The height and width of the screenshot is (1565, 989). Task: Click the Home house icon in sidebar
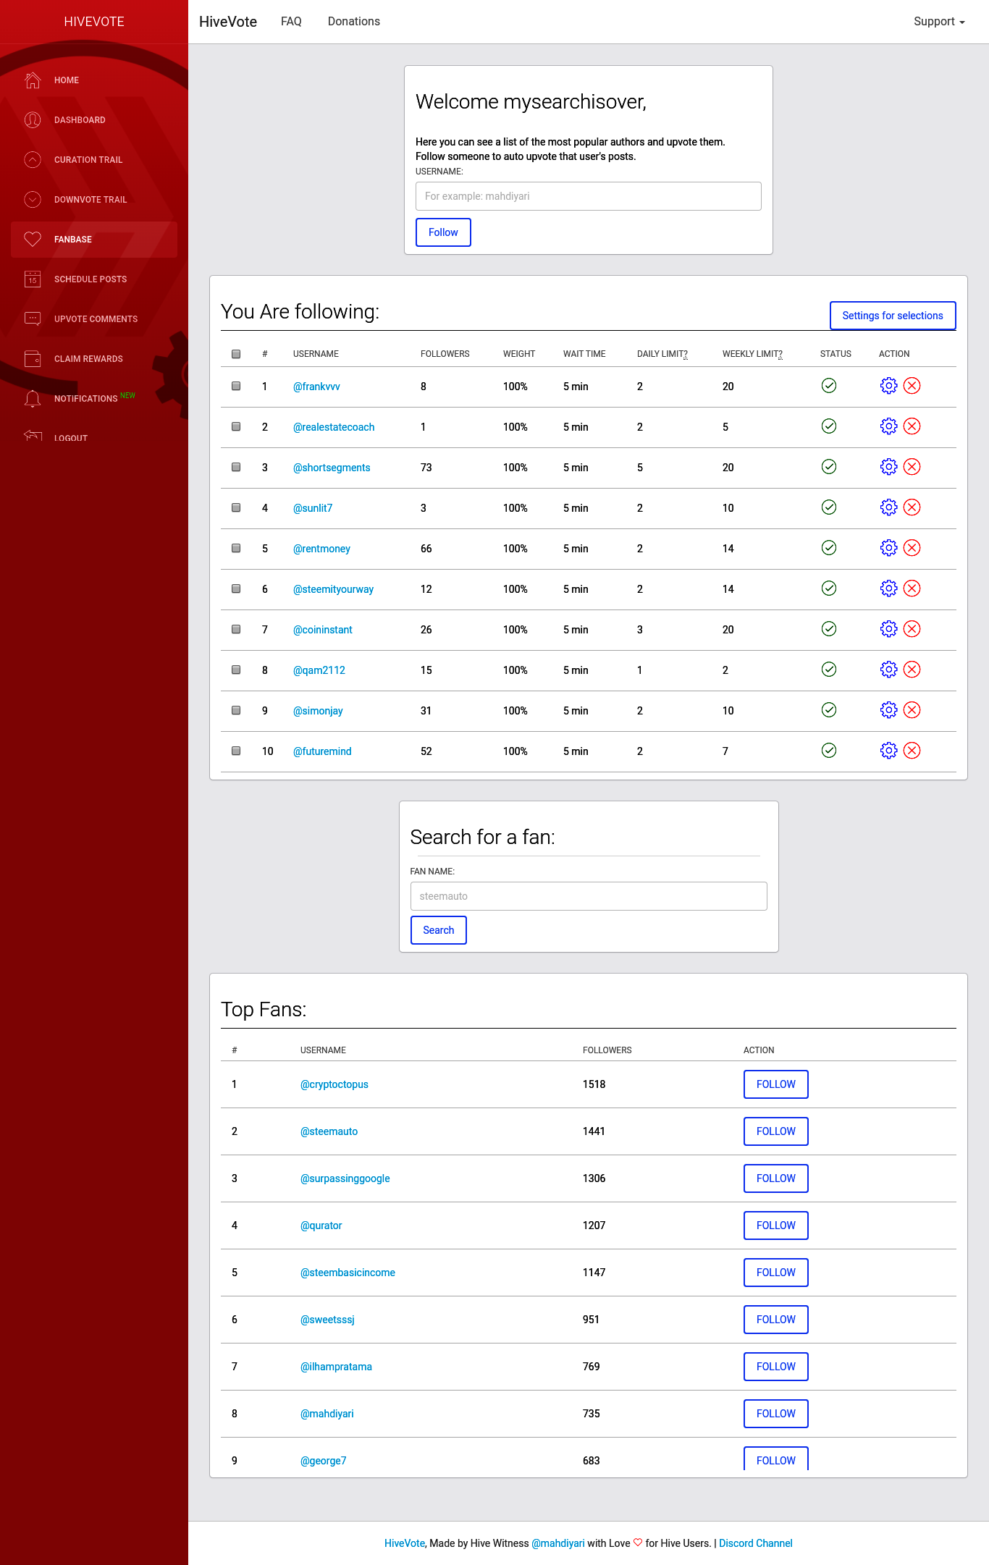click(x=33, y=80)
